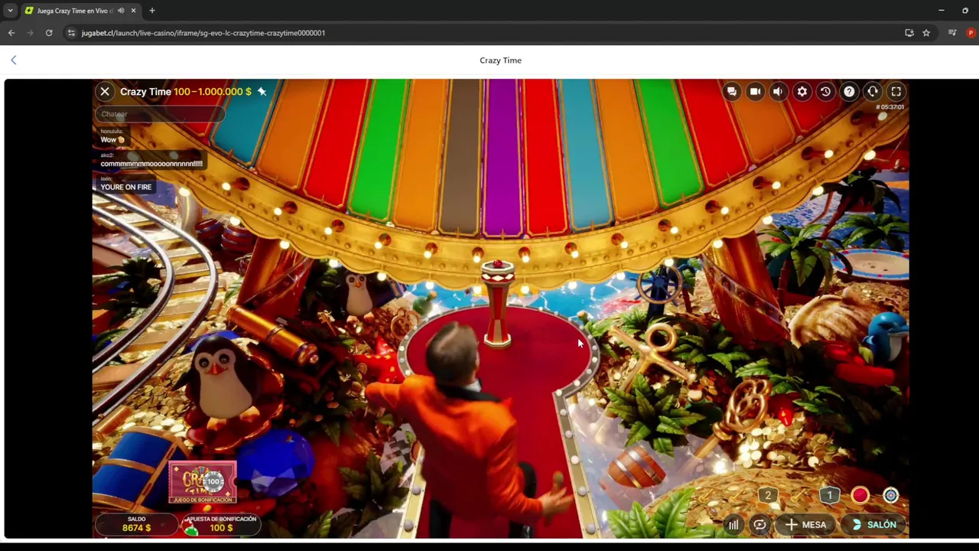Open a new browser tab
The image size is (979, 551).
click(x=152, y=11)
